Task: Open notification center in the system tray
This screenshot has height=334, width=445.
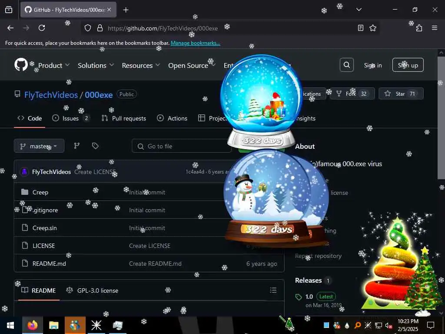Action: click(x=431, y=325)
